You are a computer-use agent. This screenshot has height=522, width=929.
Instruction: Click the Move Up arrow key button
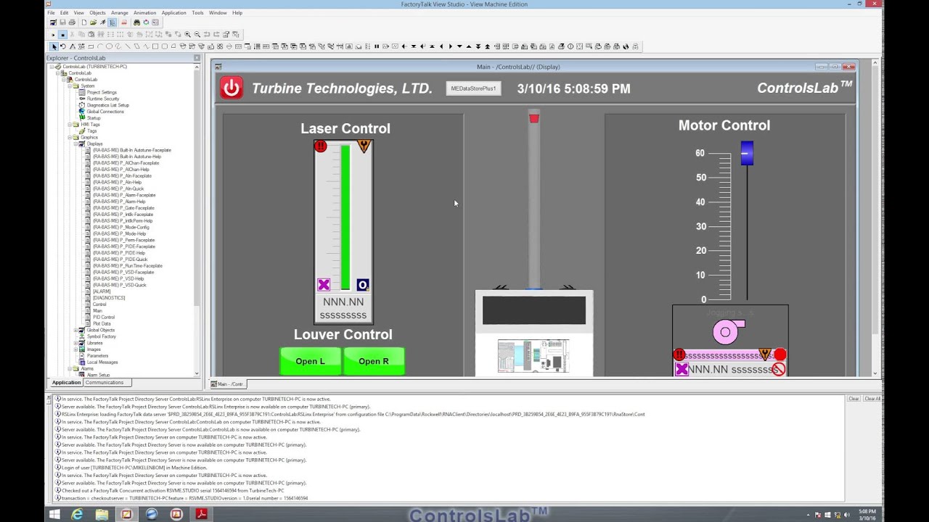(469, 46)
